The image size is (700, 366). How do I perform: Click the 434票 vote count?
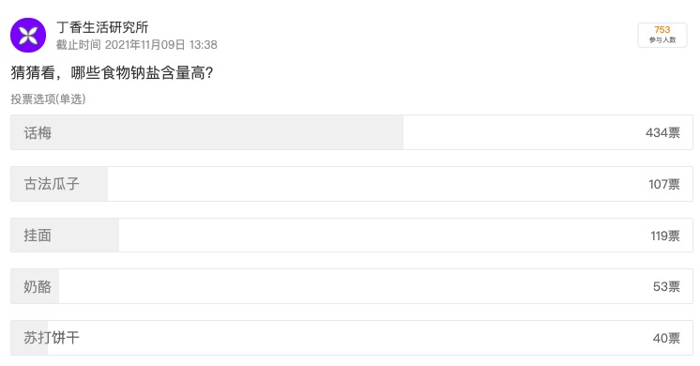(662, 132)
